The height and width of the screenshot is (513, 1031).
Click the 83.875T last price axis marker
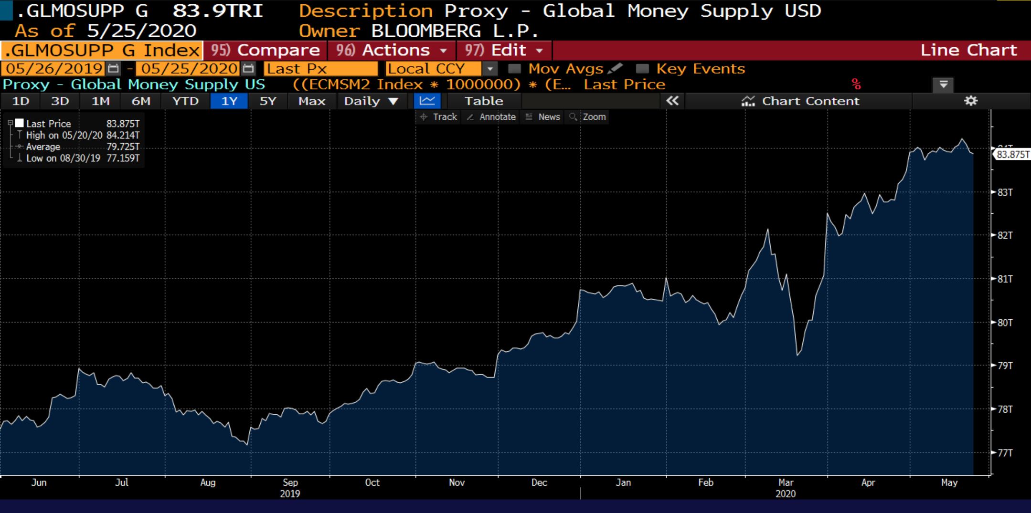pyautogui.click(x=1012, y=154)
